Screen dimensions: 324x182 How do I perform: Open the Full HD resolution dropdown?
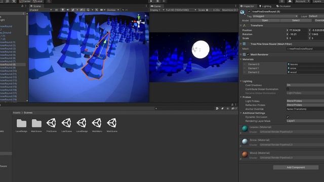tap(181, 10)
